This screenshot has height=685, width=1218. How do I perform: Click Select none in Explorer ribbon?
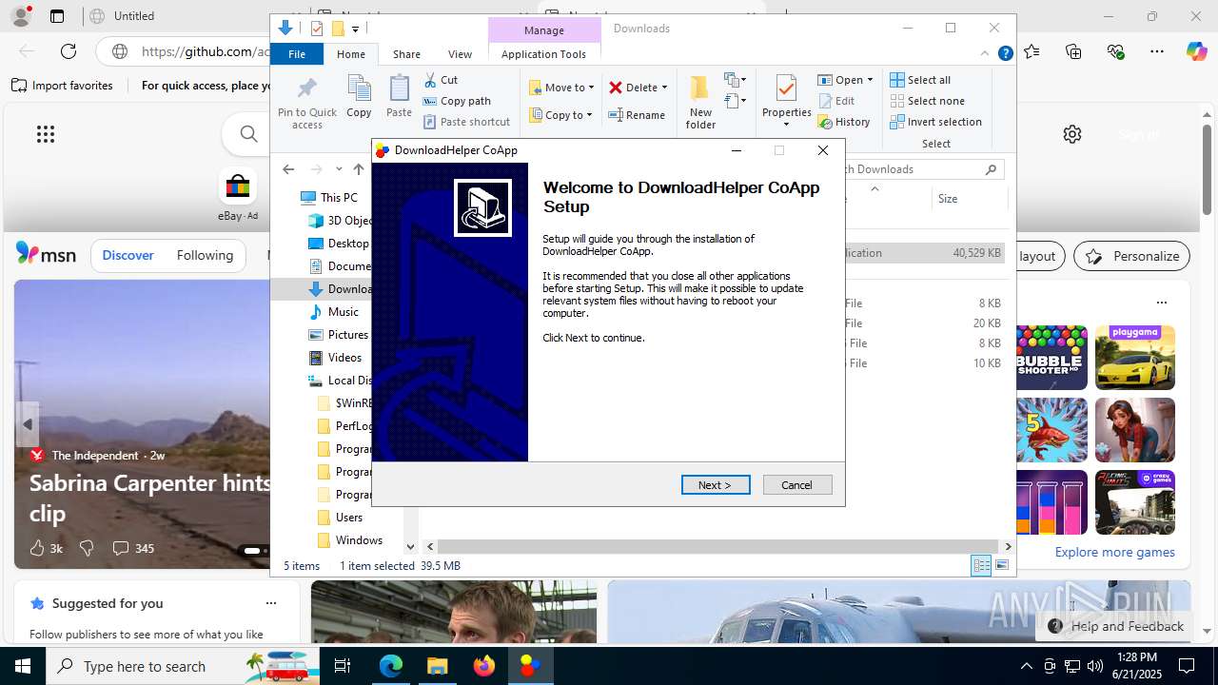coord(927,101)
